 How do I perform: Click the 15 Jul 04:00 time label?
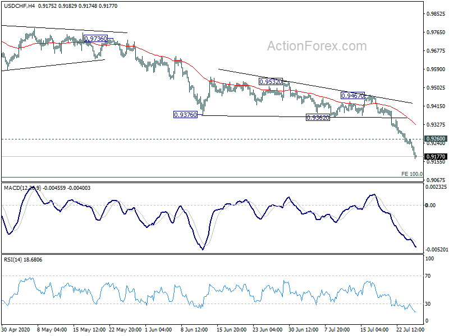pos(374,329)
